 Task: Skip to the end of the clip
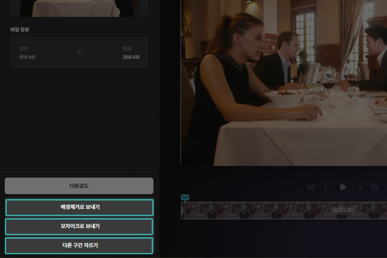(x=375, y=187)
